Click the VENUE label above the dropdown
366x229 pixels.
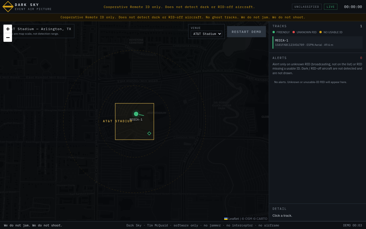pyautogui.click(x=196, y=28)
